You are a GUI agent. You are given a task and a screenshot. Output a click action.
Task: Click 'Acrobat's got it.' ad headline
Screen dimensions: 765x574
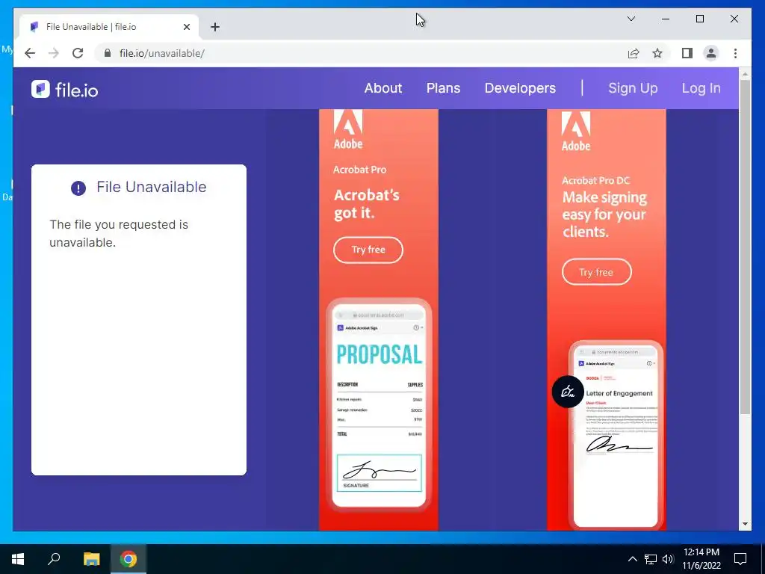tap(366, 203)
